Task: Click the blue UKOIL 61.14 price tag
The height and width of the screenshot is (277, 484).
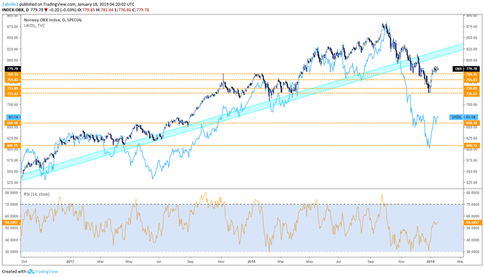Action: (464, 117)
